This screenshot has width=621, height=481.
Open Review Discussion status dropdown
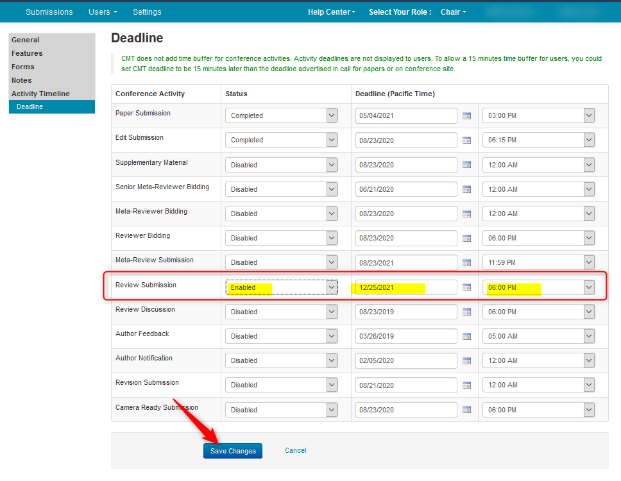(x=282, y=312)
